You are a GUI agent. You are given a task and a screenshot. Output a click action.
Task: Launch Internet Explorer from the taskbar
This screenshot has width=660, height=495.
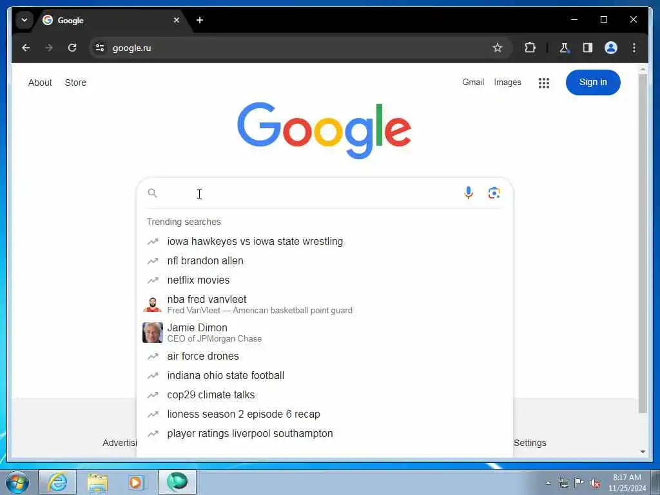tap(57, 482)
